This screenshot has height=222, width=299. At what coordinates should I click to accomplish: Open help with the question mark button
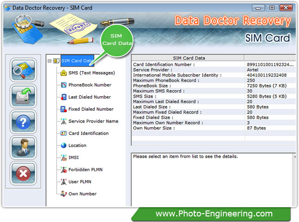pyautogui.click(x=23, y=122)
